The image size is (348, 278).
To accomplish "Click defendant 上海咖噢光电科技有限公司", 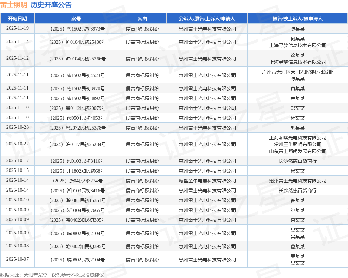I will [298, 138].
